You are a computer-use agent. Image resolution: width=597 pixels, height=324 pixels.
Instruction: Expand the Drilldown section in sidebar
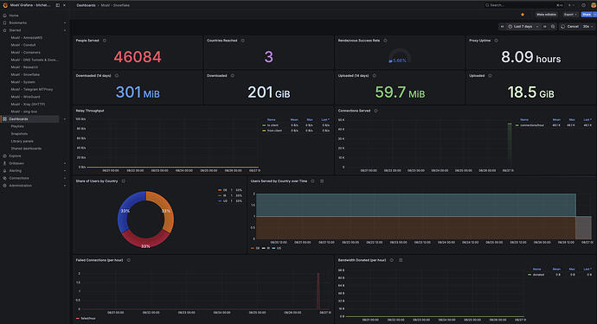(x=65, y=163)
